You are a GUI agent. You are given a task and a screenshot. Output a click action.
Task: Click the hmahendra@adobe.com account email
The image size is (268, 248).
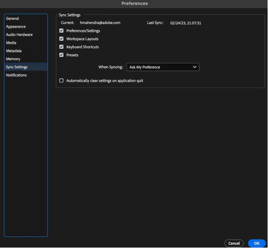(x=100, y=23)
